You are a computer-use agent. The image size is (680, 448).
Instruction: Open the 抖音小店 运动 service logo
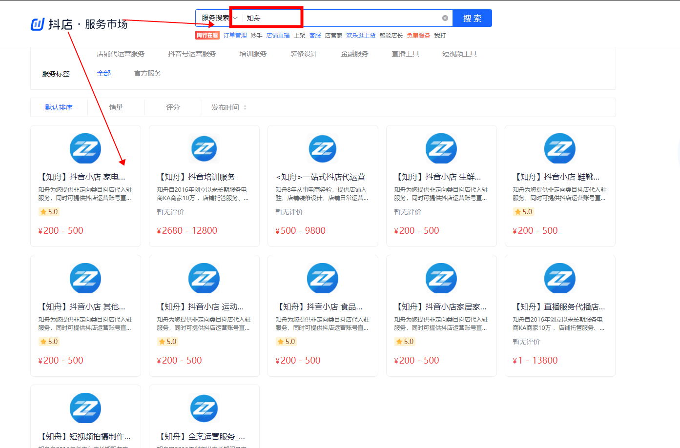(x=204, y=278)
